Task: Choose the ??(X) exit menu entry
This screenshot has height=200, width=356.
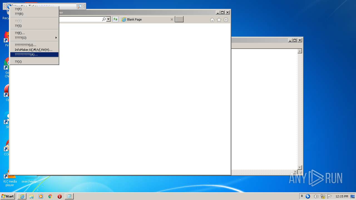Action: pyautogui.click(x=34, y=62)
